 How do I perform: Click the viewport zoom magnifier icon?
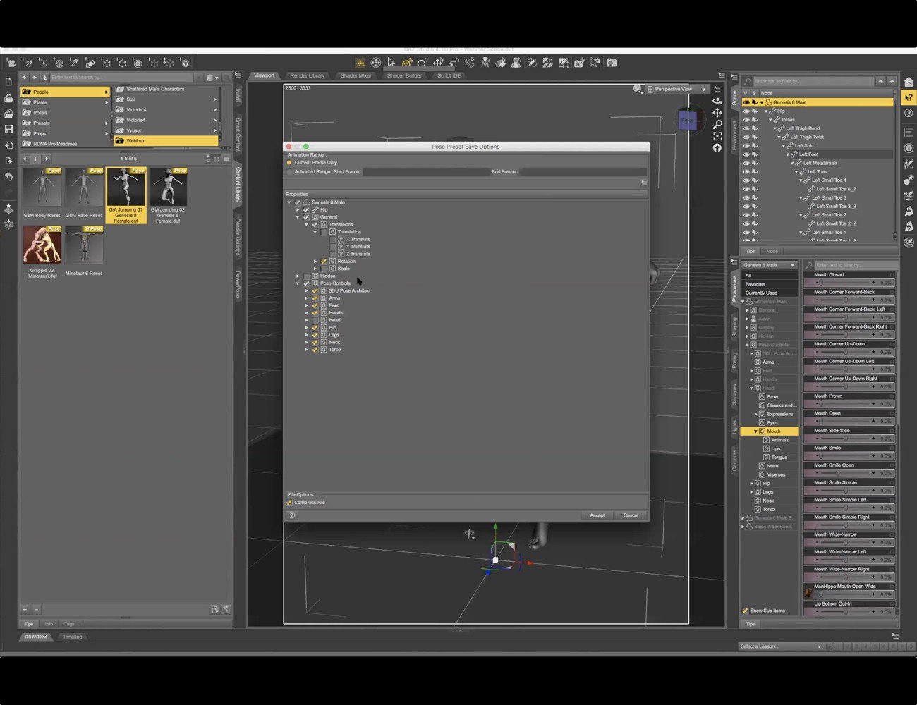[717, 124]
